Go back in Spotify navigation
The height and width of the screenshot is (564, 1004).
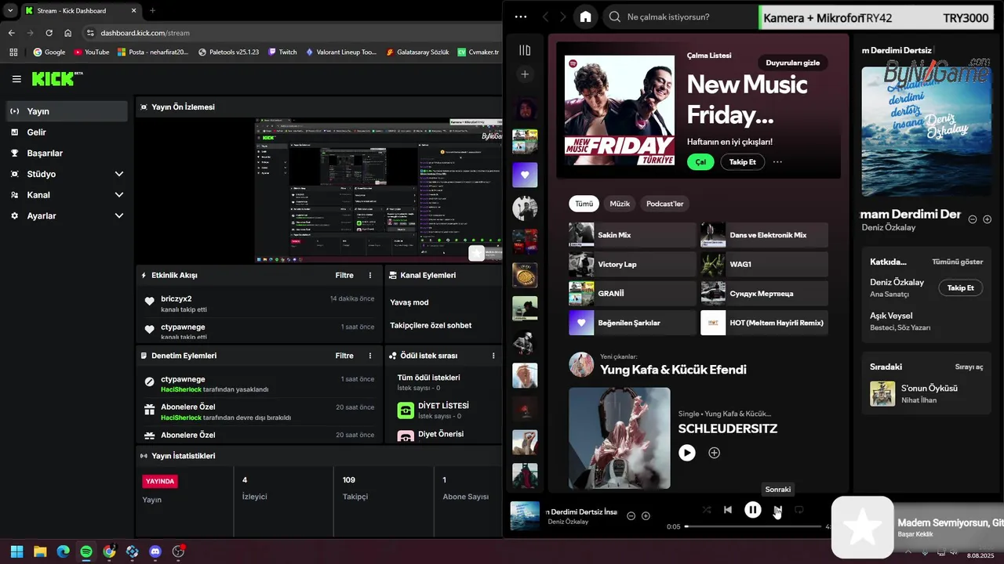point(545,16)
